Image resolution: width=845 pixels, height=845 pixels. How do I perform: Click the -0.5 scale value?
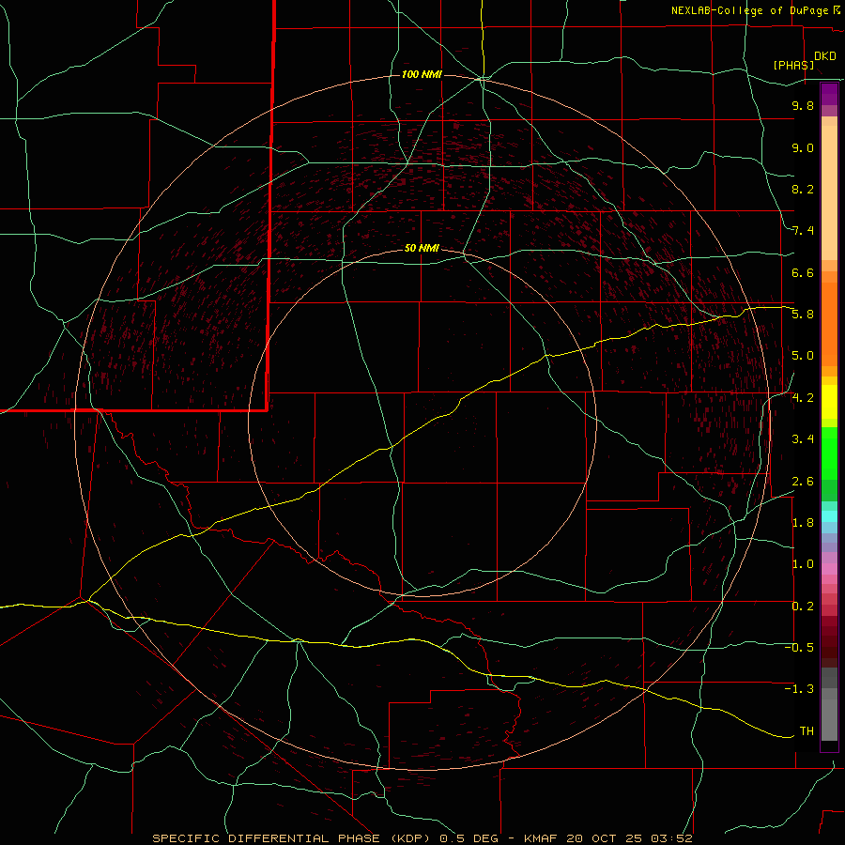click(799, 648)
